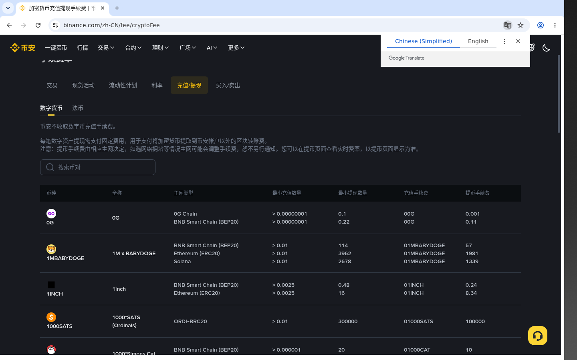
Task: Select Chinese (Simplified) in translate popup
Action: (424, 41)
